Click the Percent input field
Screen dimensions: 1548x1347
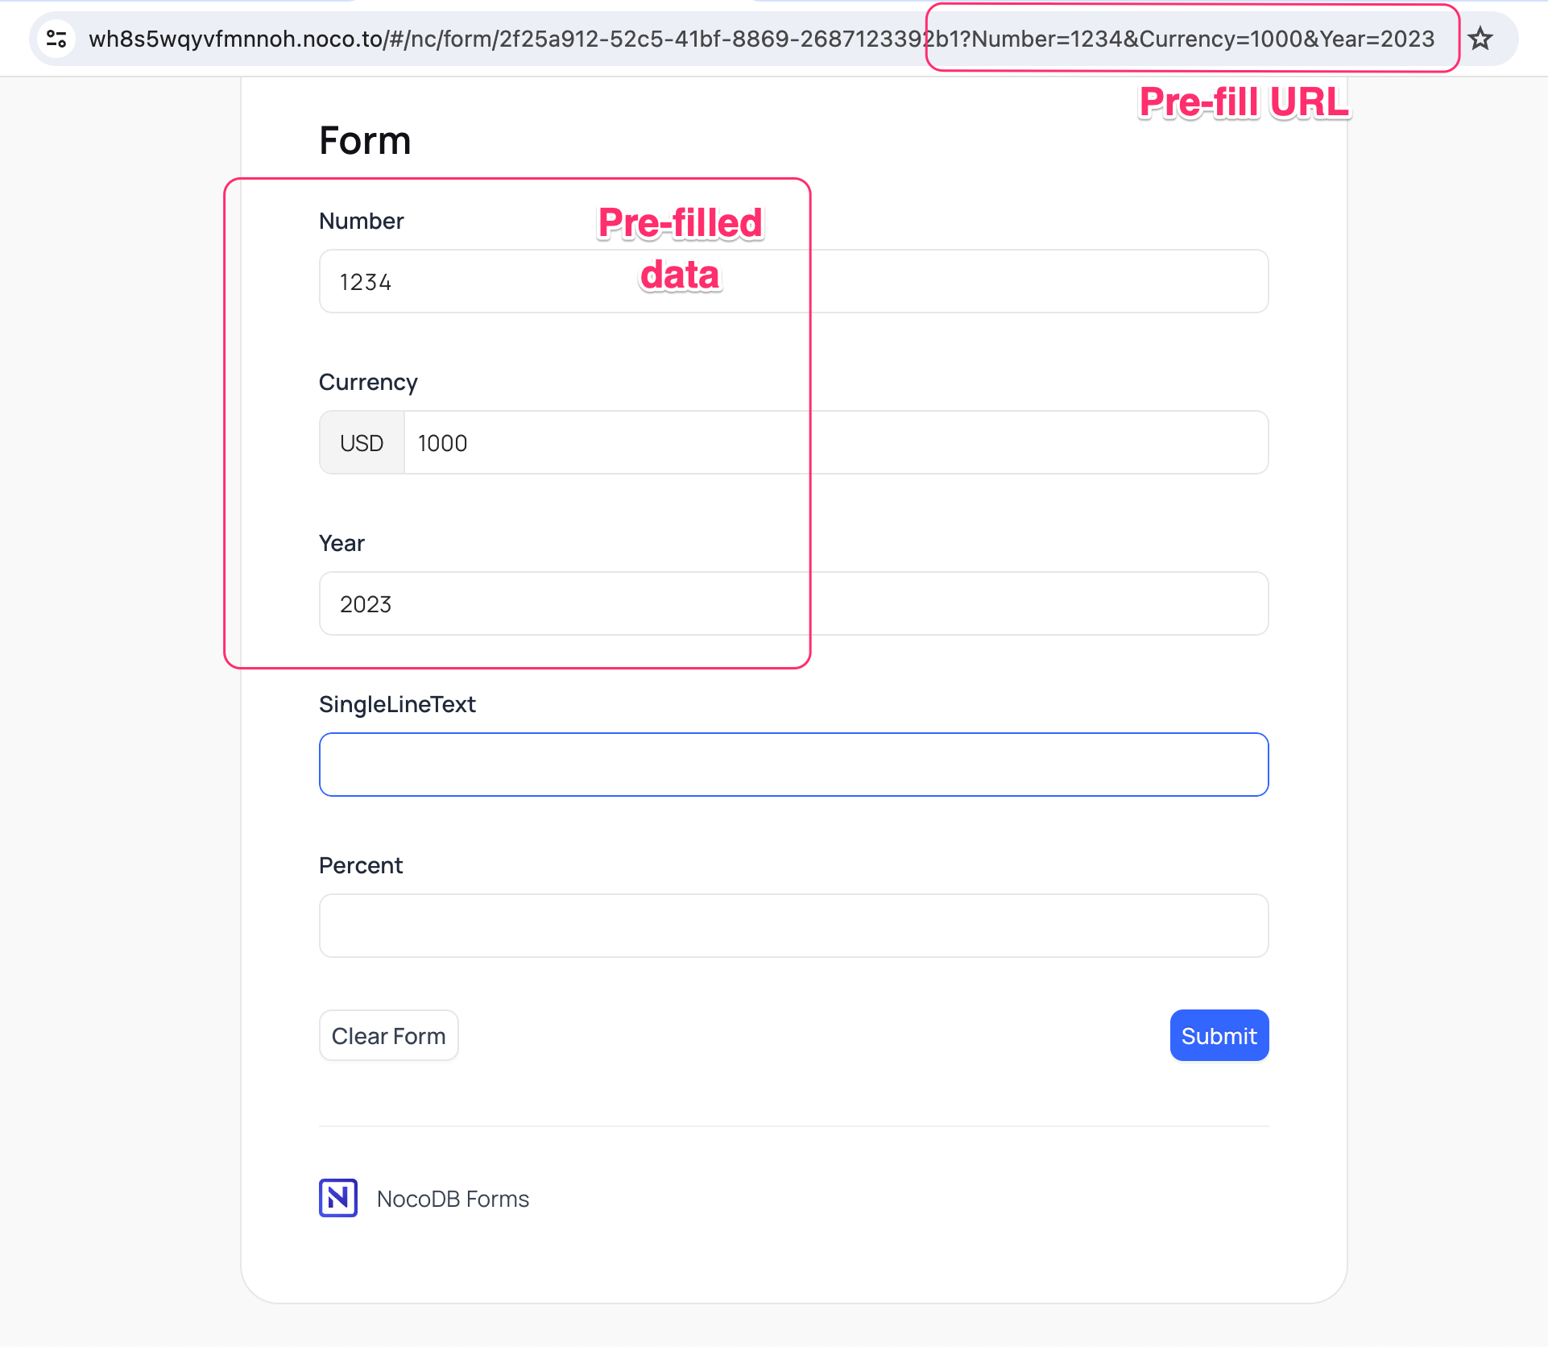click(x=793, y=925)
